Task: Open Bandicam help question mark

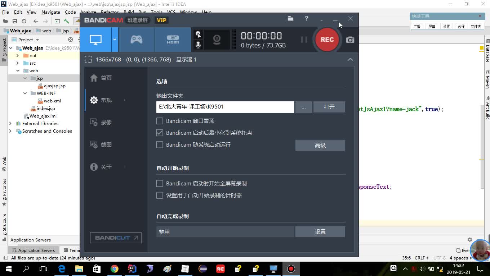Action: 306,18
